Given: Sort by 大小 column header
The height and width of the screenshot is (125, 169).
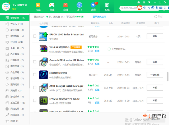Looking at the screenshot, I should coord(110,23).
